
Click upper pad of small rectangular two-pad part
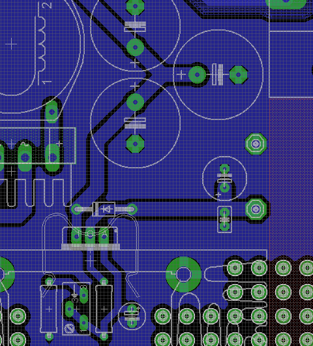[224, 213]
